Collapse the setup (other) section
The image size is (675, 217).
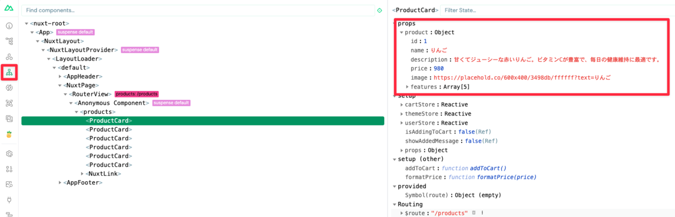(x=394, y=159)
